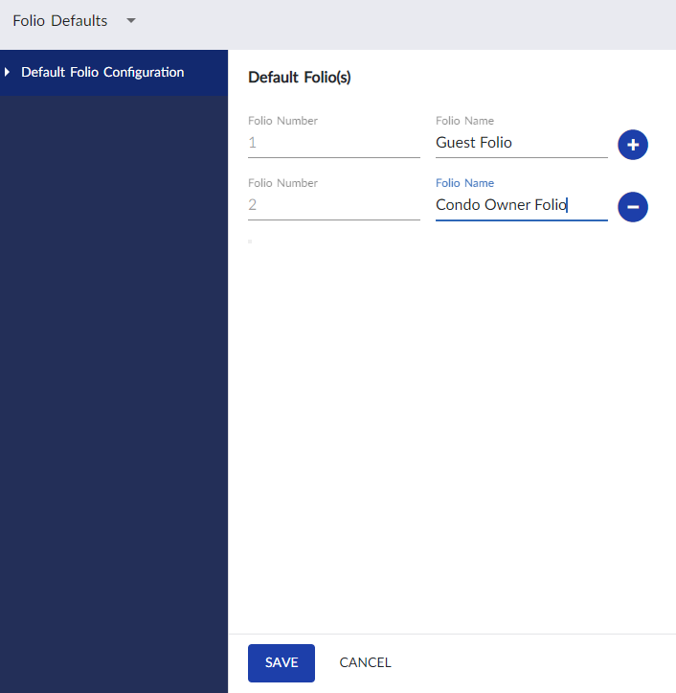The height and width of the screenshot is (693, 676).
Task: Click the CANCEL button
Action: click(x=365, y=662)
